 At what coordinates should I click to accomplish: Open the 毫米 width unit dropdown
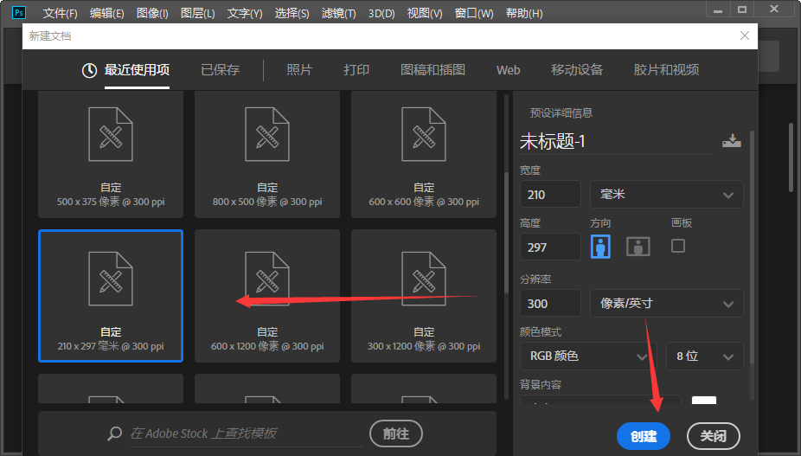pyautogui.click(x=667, y=195)
